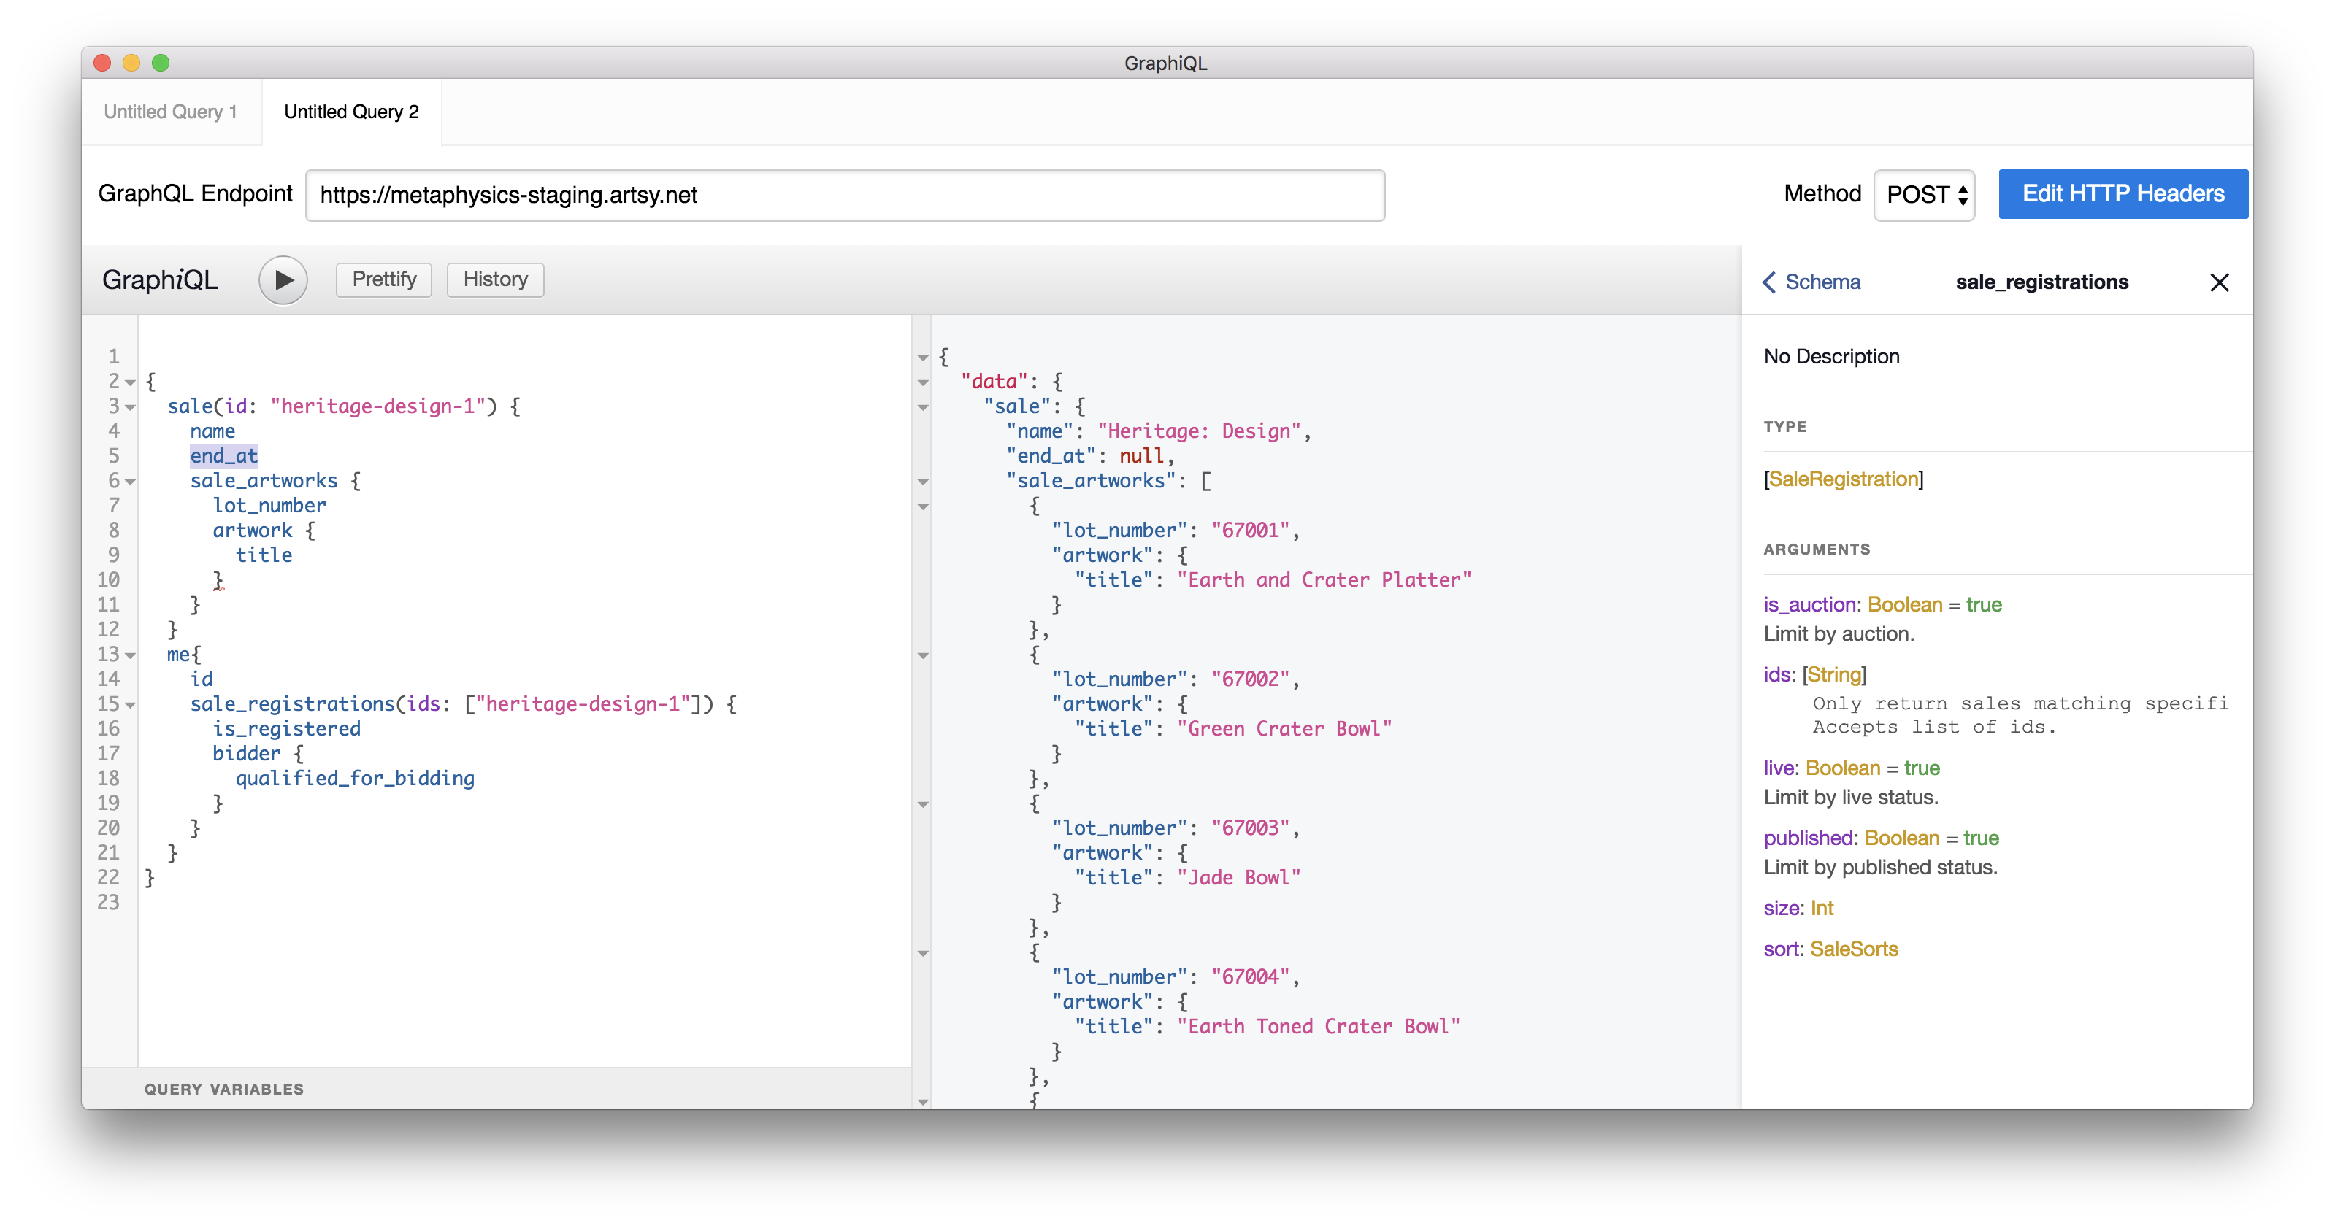Open the SaleSorts type link

pyautogui.click(x=1854, y=949)
